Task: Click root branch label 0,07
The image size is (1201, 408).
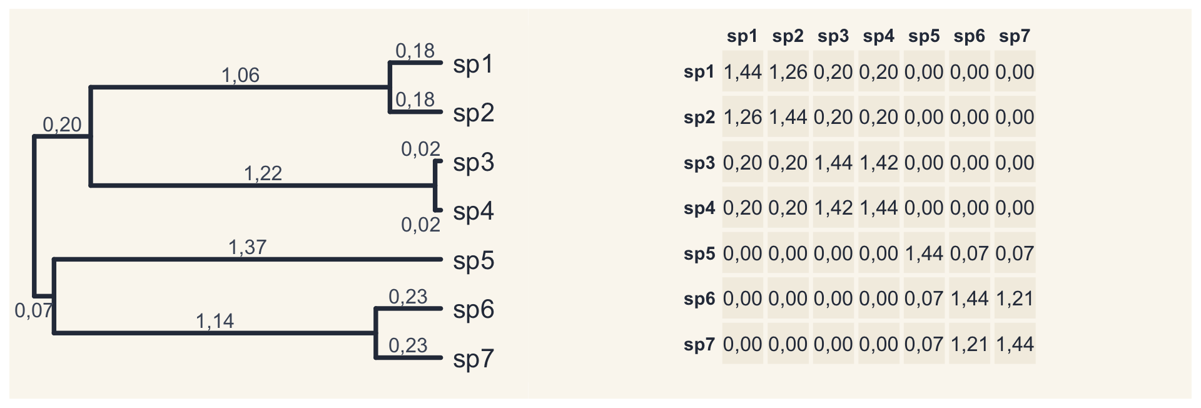Action: [34, 310]
